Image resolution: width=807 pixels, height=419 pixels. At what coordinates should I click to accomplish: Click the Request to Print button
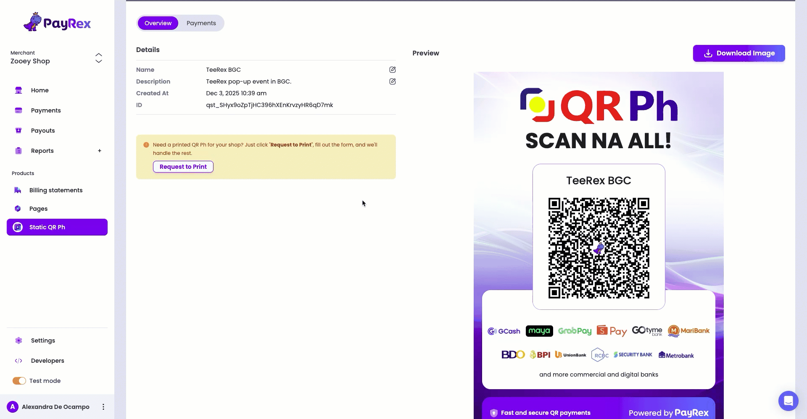[x=183, y=167]
